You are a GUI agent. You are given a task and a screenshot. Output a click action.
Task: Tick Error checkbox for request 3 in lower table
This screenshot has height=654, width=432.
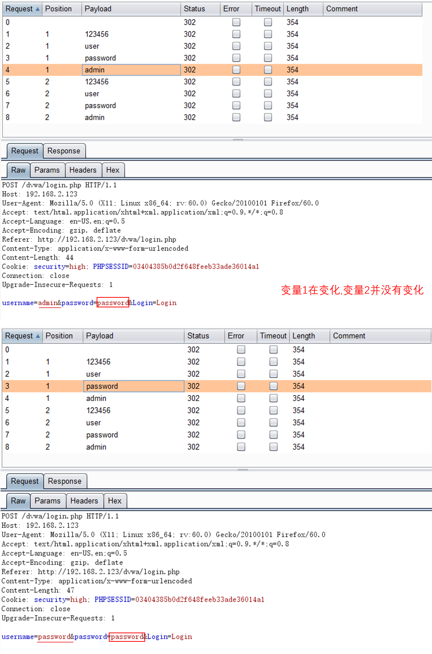(x=241, y=386)
